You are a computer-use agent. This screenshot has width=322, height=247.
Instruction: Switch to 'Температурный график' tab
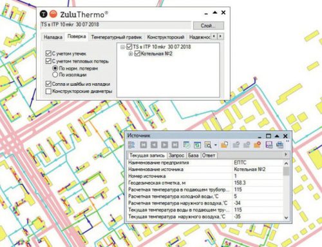pos(117,37)
